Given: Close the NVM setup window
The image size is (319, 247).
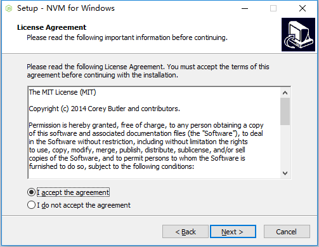Looking at the screenshot, I should [x=303, y=8].
